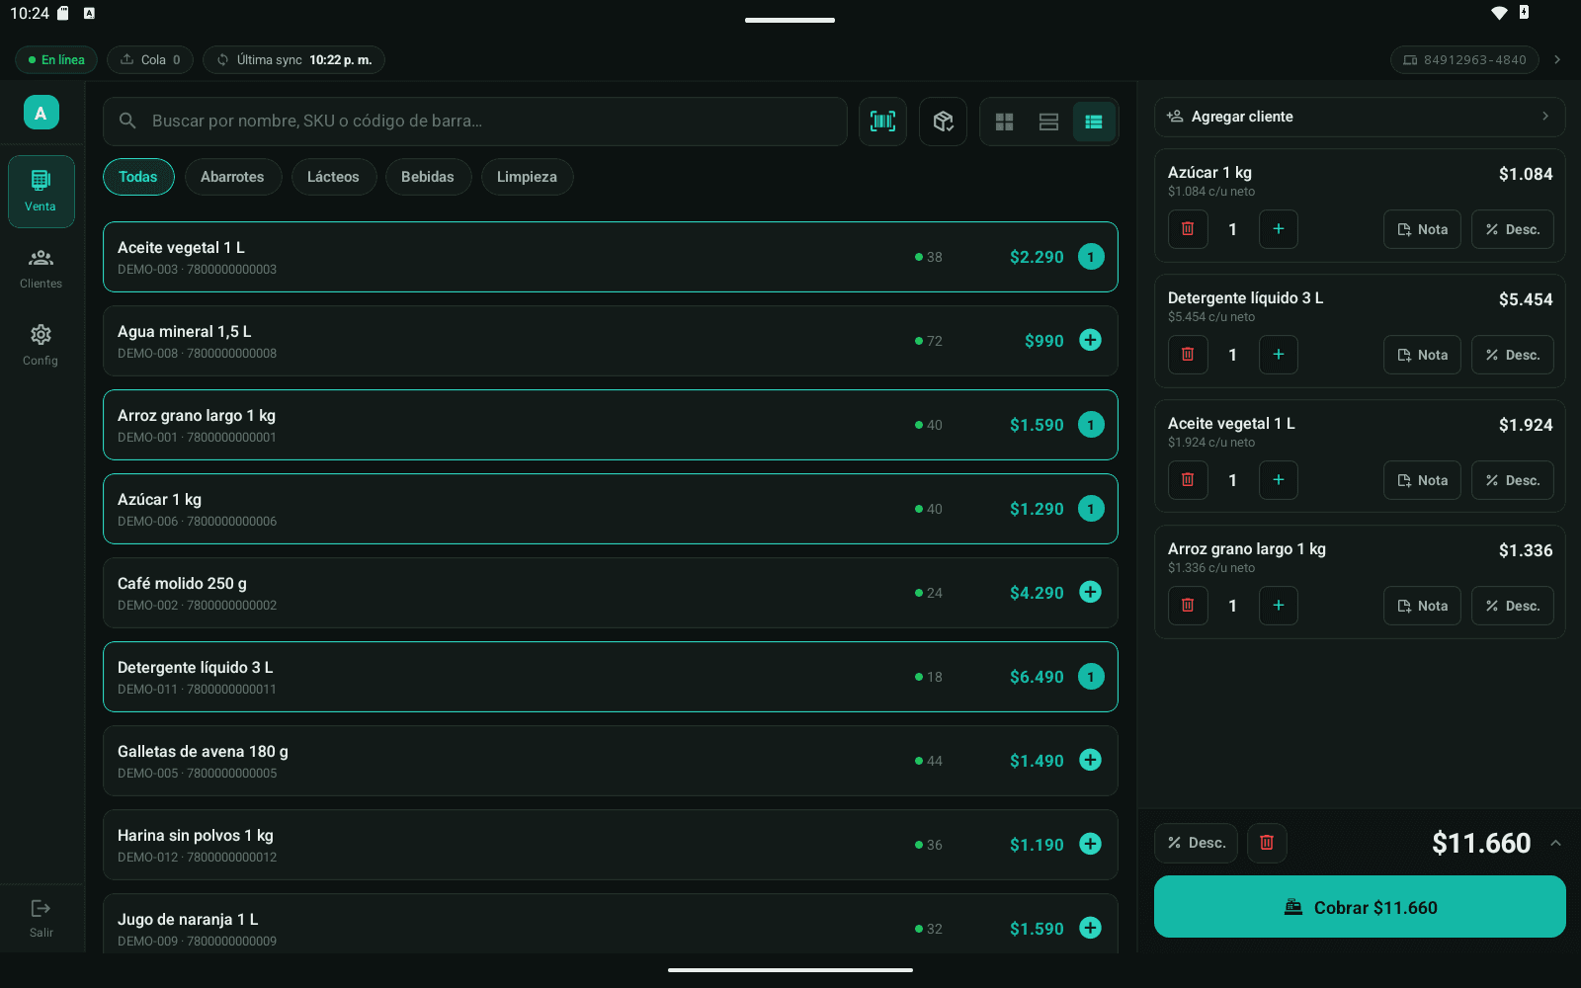Remove Azúcar 1 kg from cart

(x=1188, y=229)
